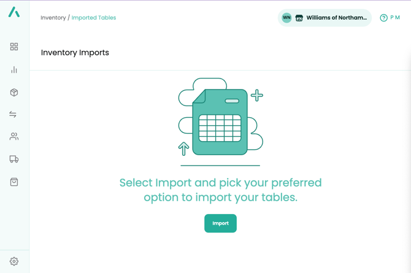This screenshot has height=273, width=411.
Task: Go to Inventory breadcrumb
Action: [53, 18]
